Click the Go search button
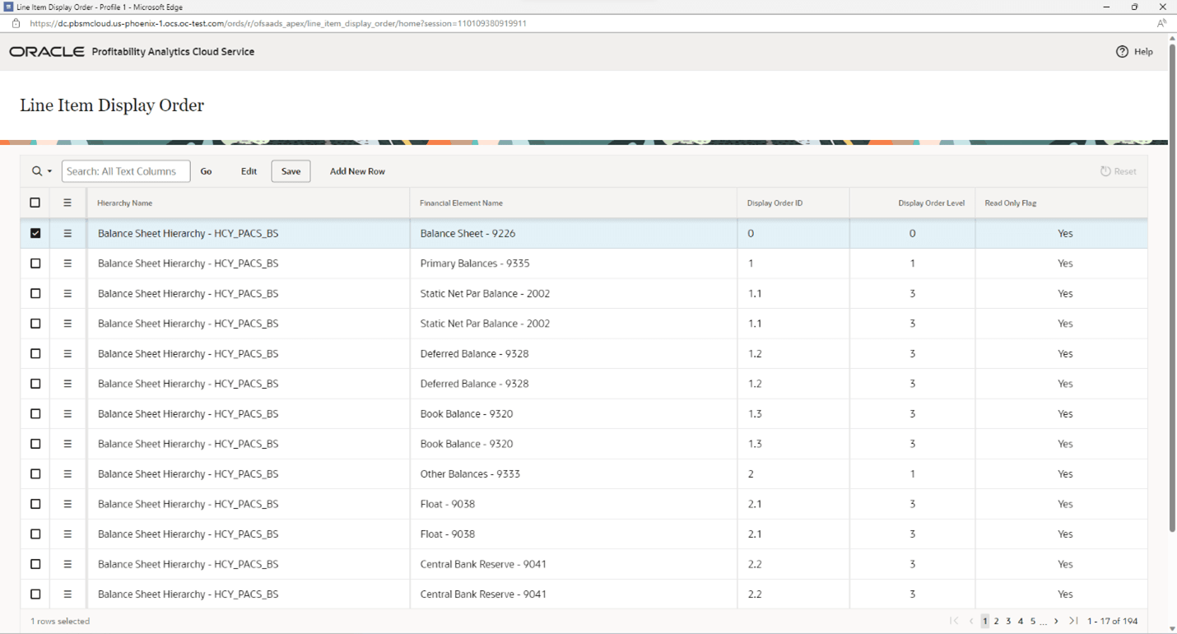1177x634 pixels. [x=206, y=171]
